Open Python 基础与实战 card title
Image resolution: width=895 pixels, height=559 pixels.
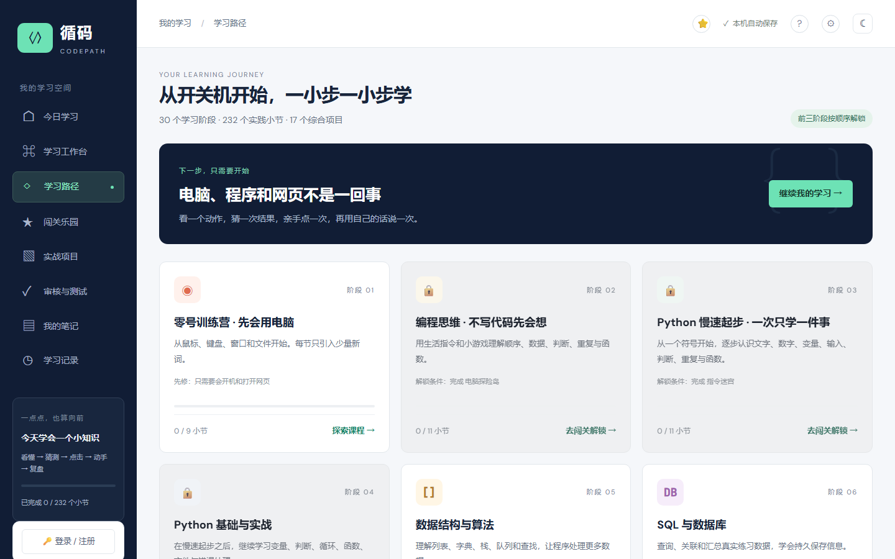[223, 525]
